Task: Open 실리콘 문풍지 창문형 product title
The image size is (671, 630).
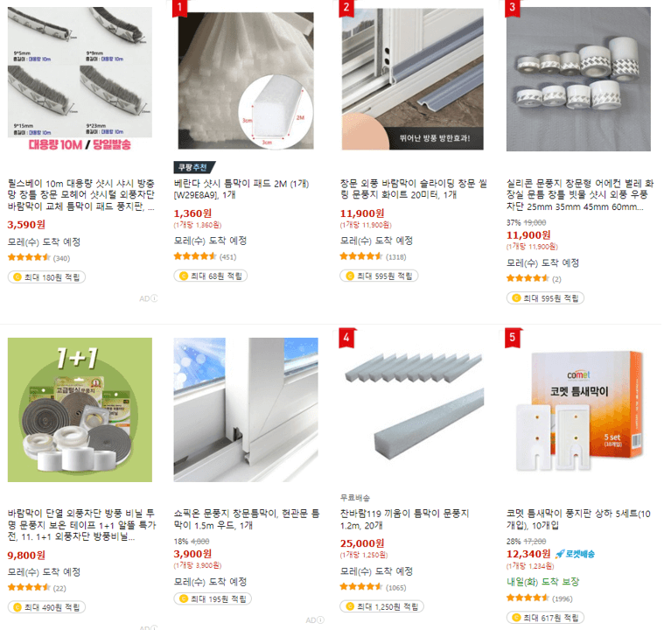Action: pyautogui.click(x=579, y=195)
